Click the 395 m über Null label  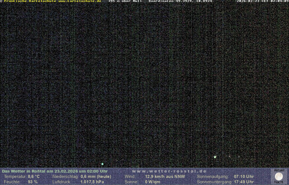[x=125, y=1]
